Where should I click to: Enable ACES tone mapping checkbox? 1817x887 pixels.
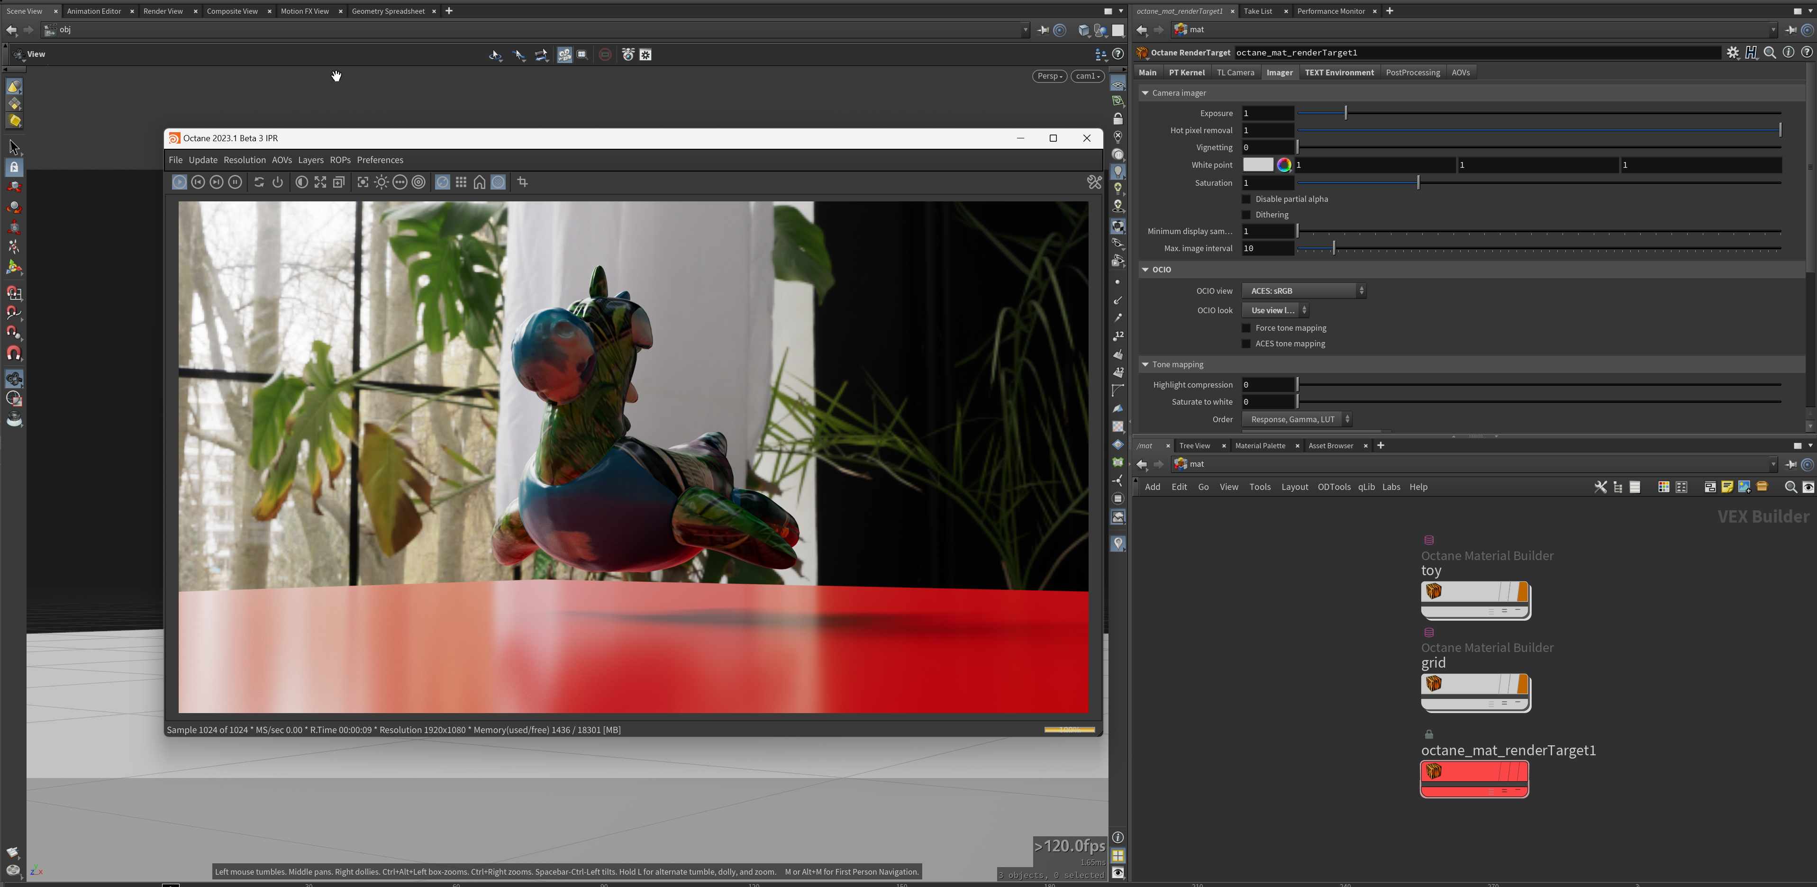(x=1246, y=344)
